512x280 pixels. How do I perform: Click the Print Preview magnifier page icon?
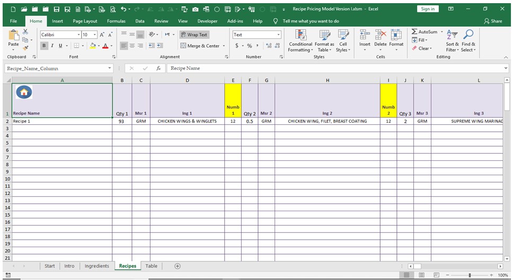(113, 9)
